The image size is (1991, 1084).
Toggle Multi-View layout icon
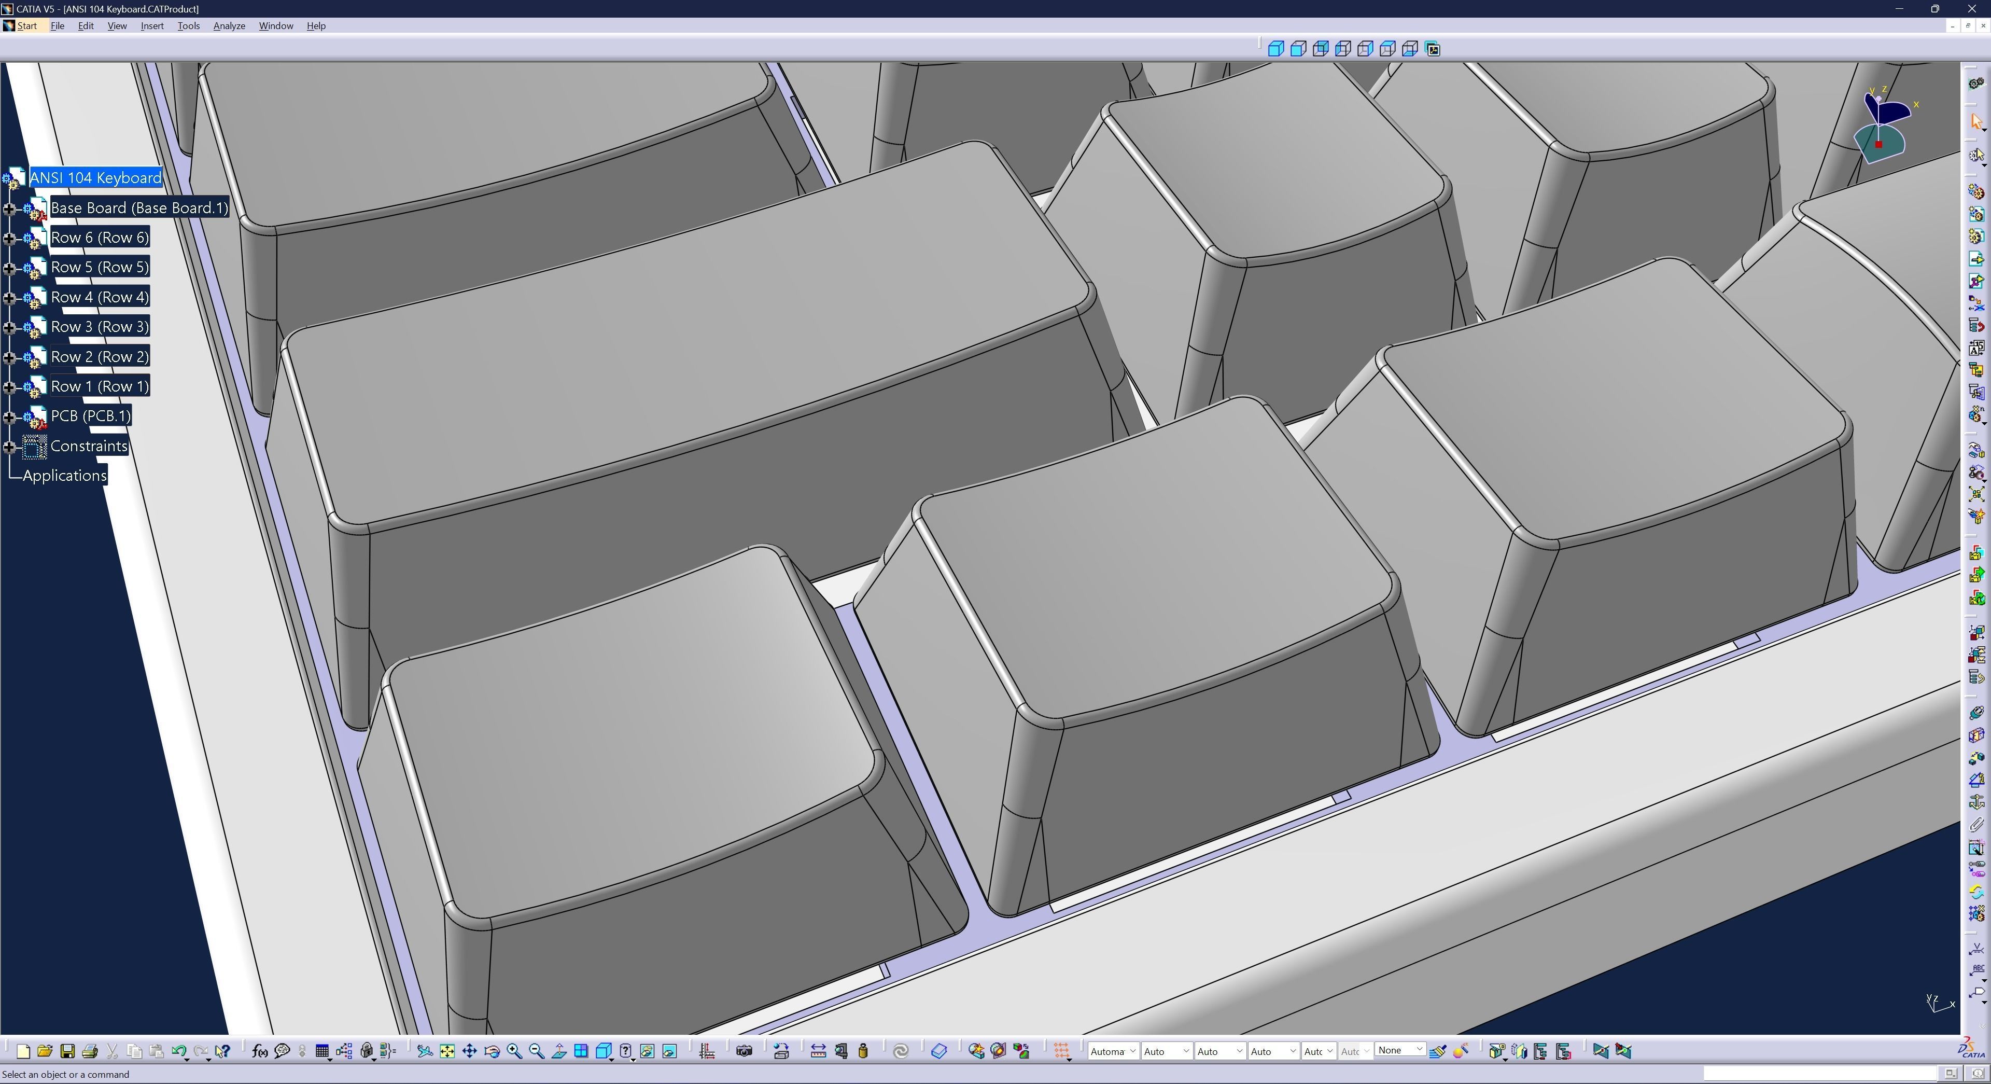(581, 1051)
